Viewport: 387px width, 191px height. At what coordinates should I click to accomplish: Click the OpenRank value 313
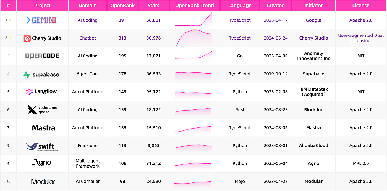coord(122,38)
